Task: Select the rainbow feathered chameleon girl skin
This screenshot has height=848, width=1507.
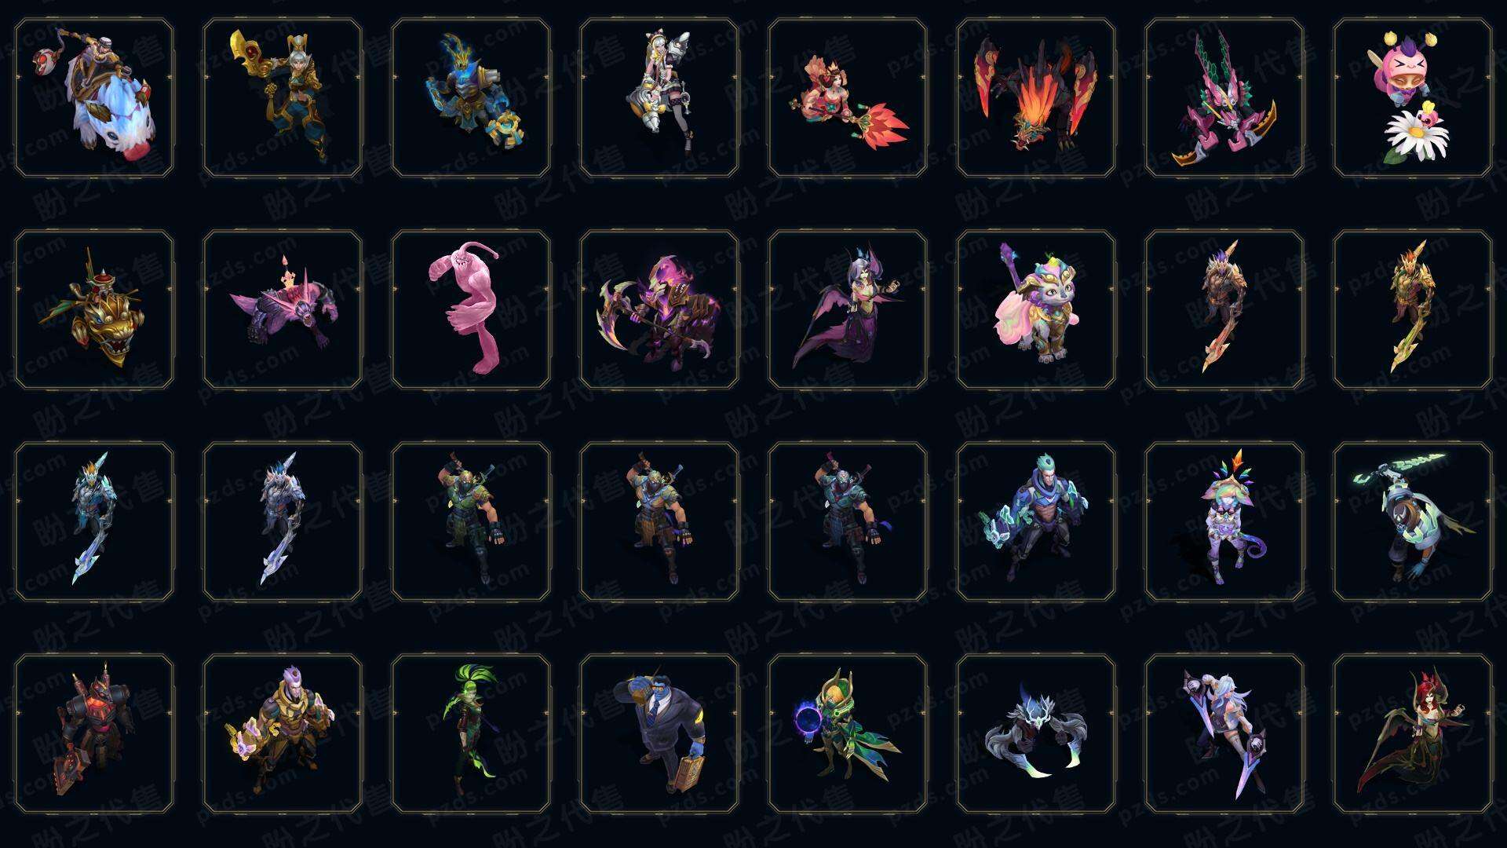Action: click(1224, 521)
